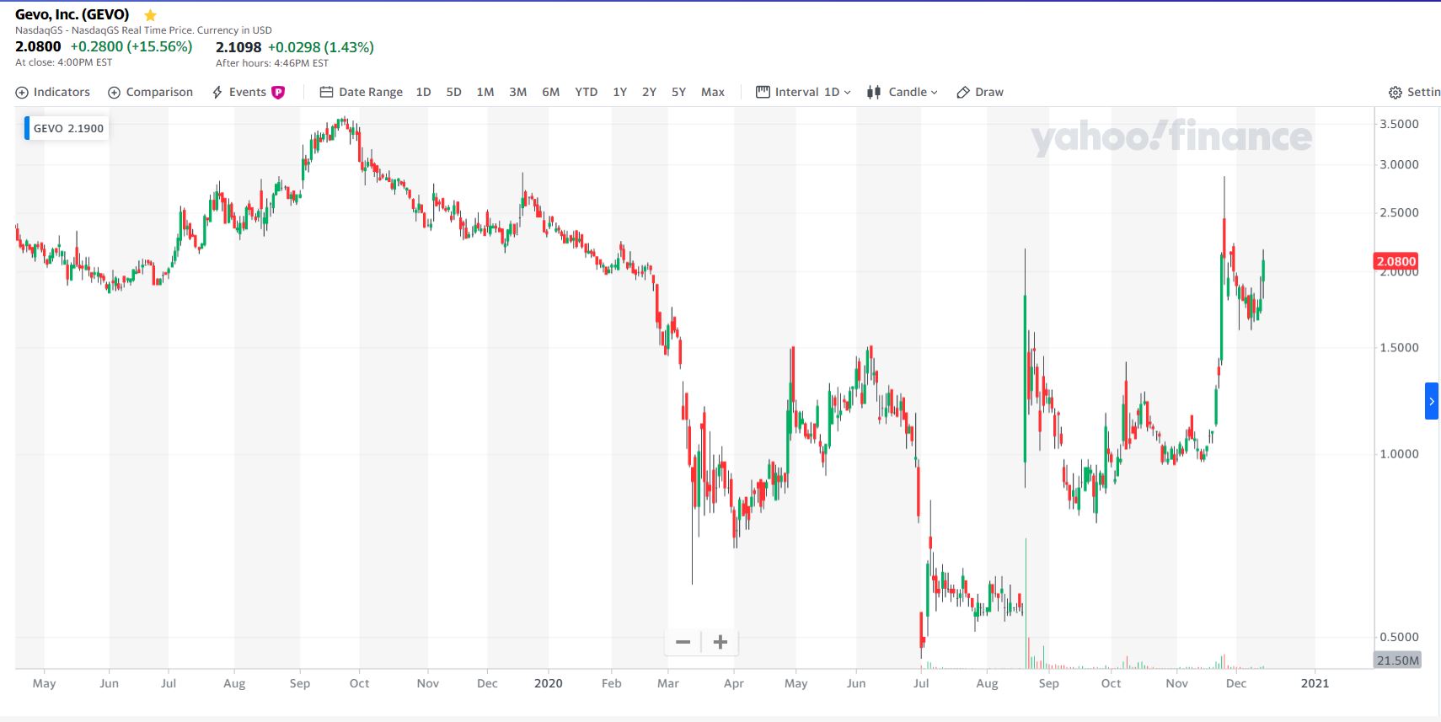Viewport: 1441px width, 722px height.
Task: Choose the 5Y date range
Action: 678,93
